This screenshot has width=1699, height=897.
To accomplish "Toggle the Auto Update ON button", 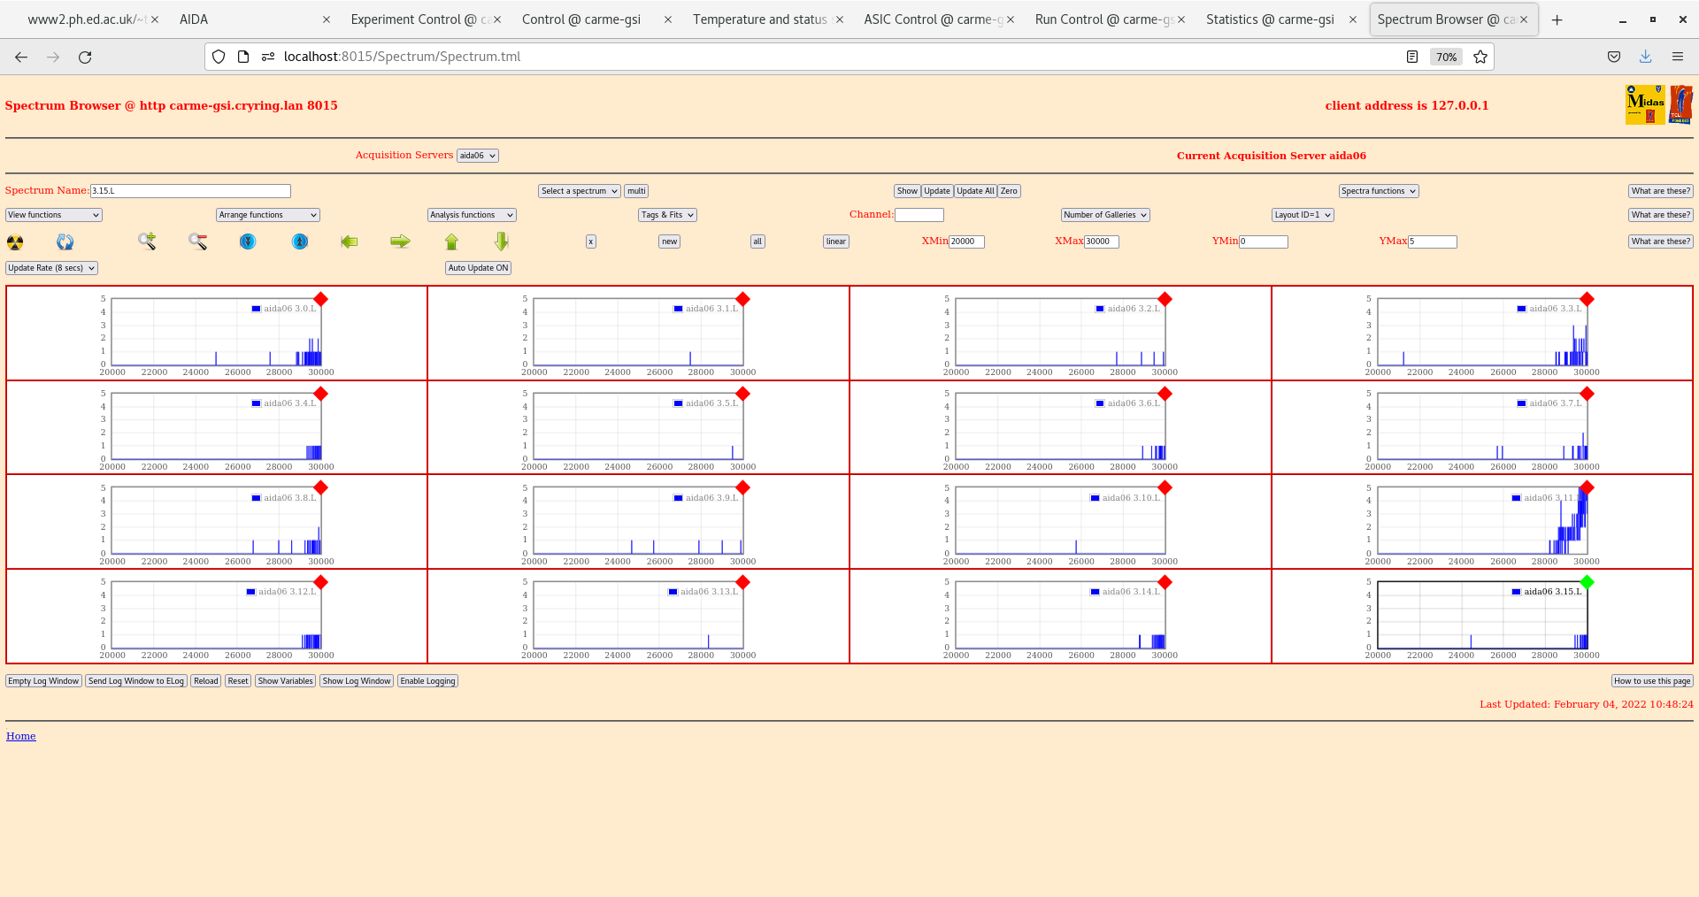I will coord(478,267).
